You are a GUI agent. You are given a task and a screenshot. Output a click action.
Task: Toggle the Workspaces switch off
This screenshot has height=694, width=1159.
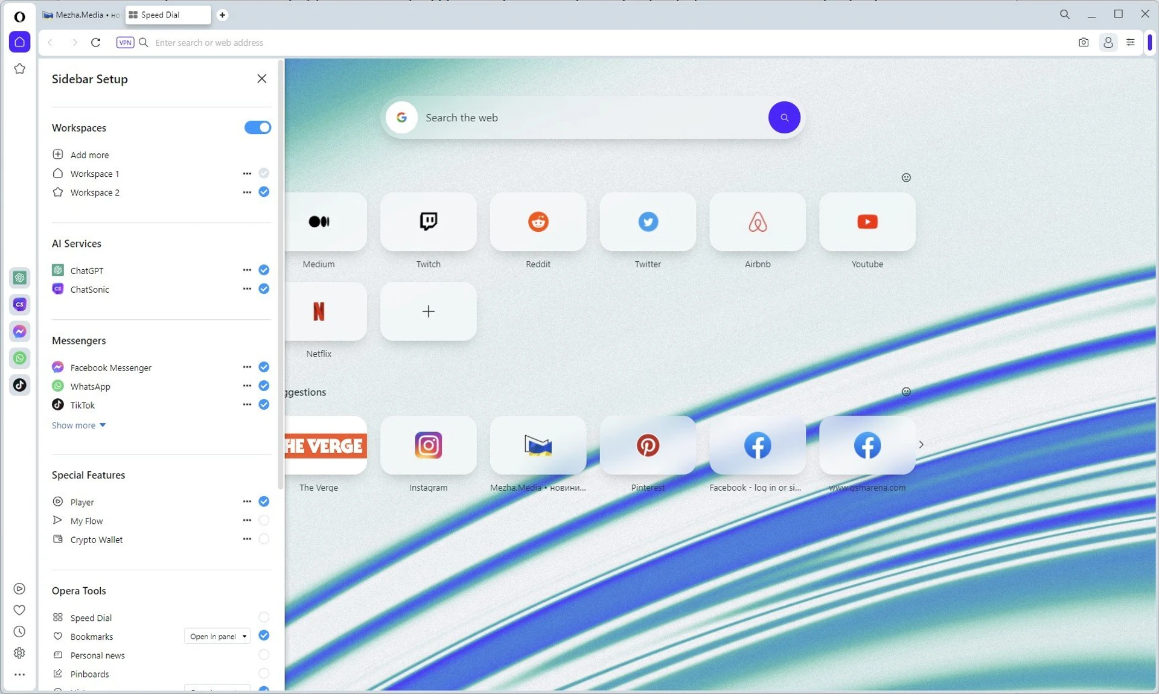(258, 127)
